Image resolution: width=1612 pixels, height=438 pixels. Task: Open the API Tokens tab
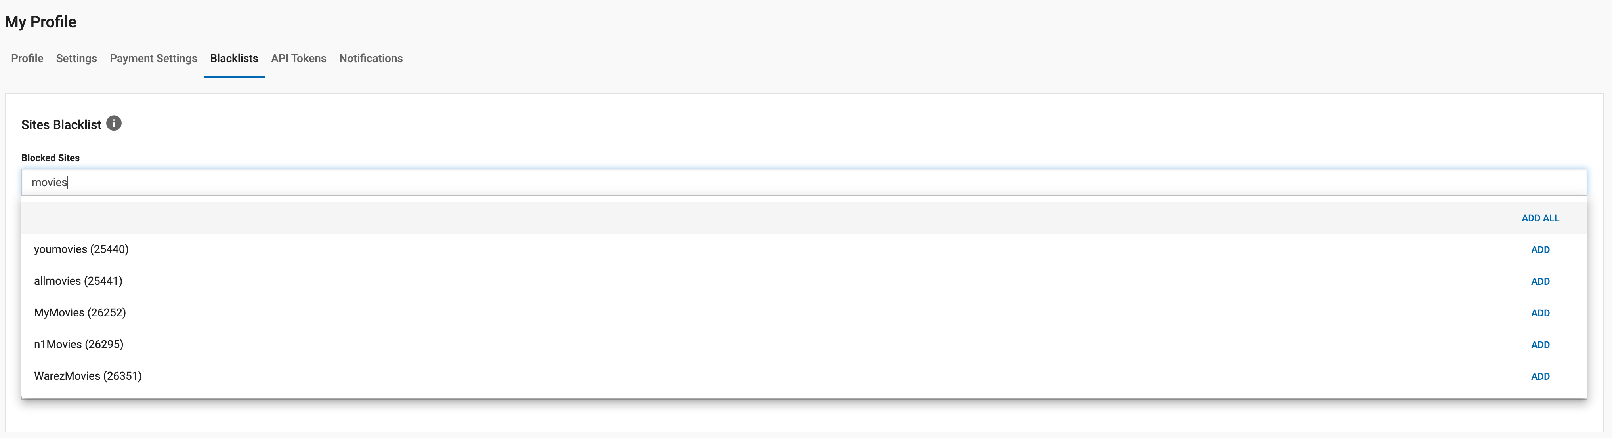tap(298, 58)
